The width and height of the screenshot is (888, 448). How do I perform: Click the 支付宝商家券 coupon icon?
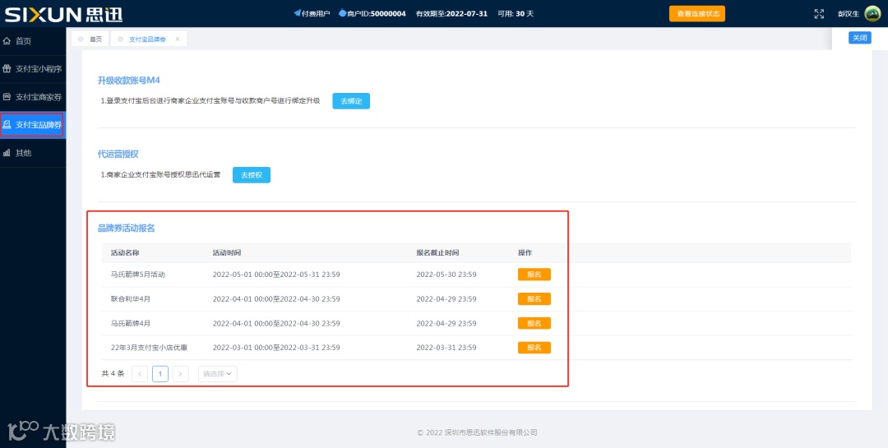7,97
